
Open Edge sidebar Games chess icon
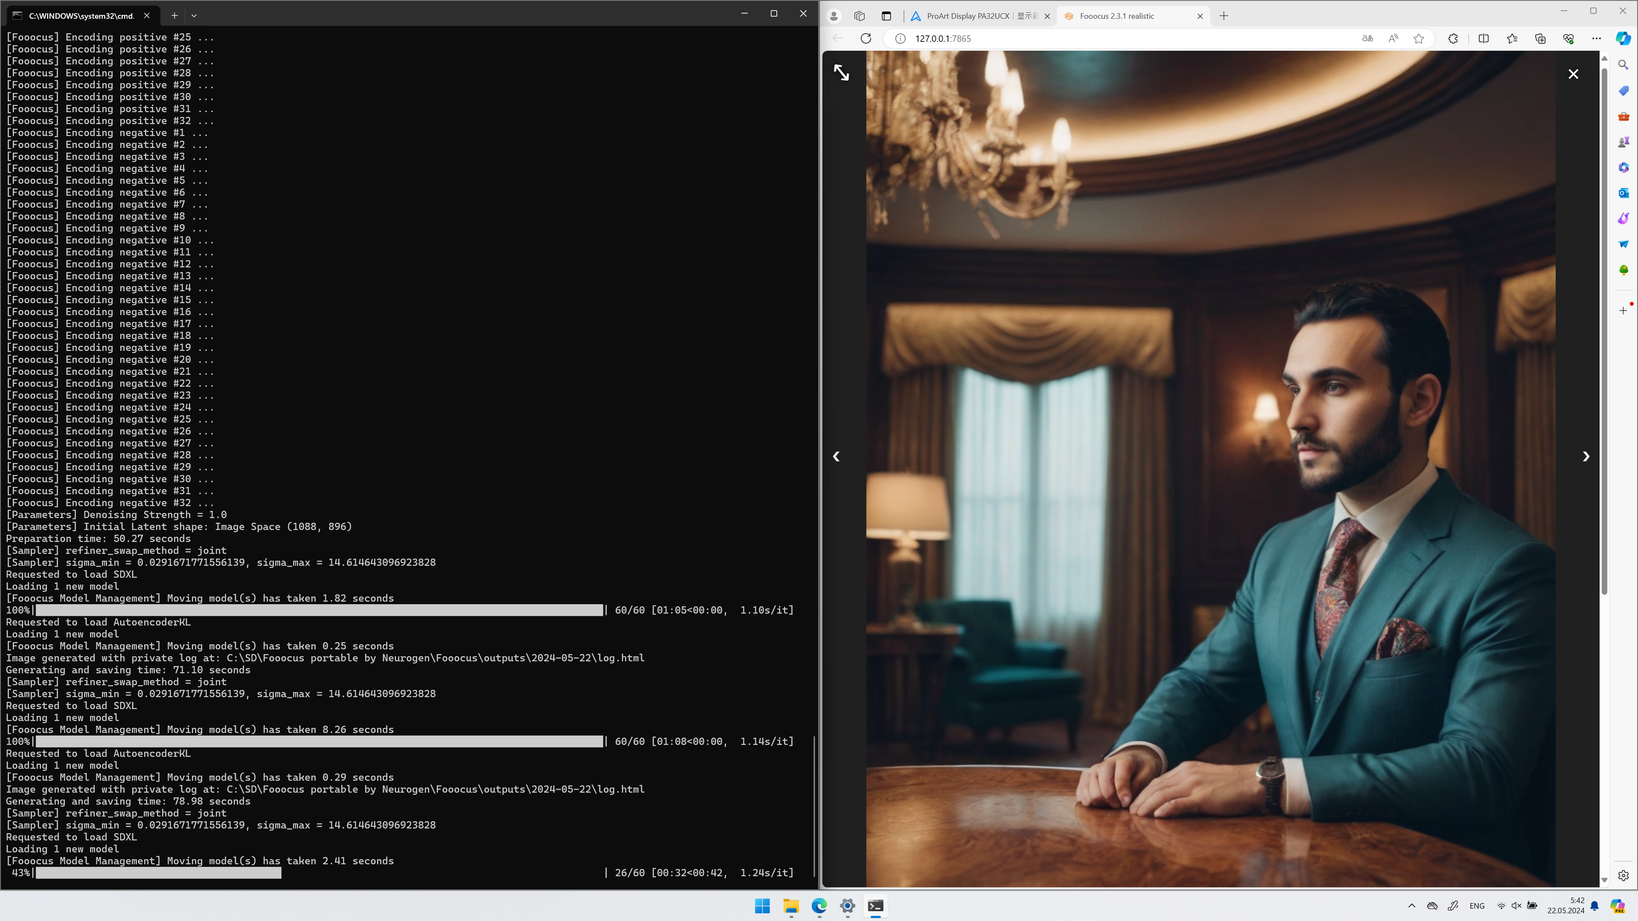point(1623,142)
